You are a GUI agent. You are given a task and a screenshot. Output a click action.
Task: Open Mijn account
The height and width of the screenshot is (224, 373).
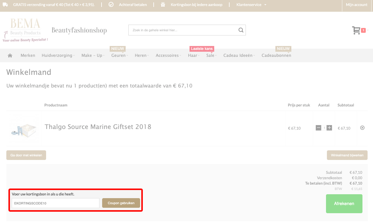[356, 5]
